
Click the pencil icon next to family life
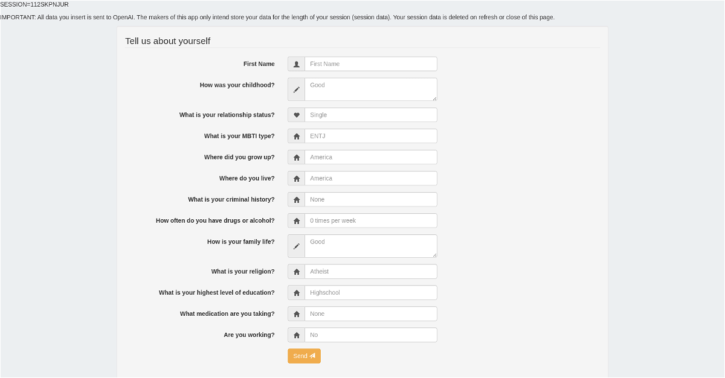[x=296, y=246]
